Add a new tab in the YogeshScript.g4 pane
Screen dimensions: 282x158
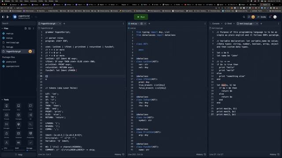click(x=64, y=23)
